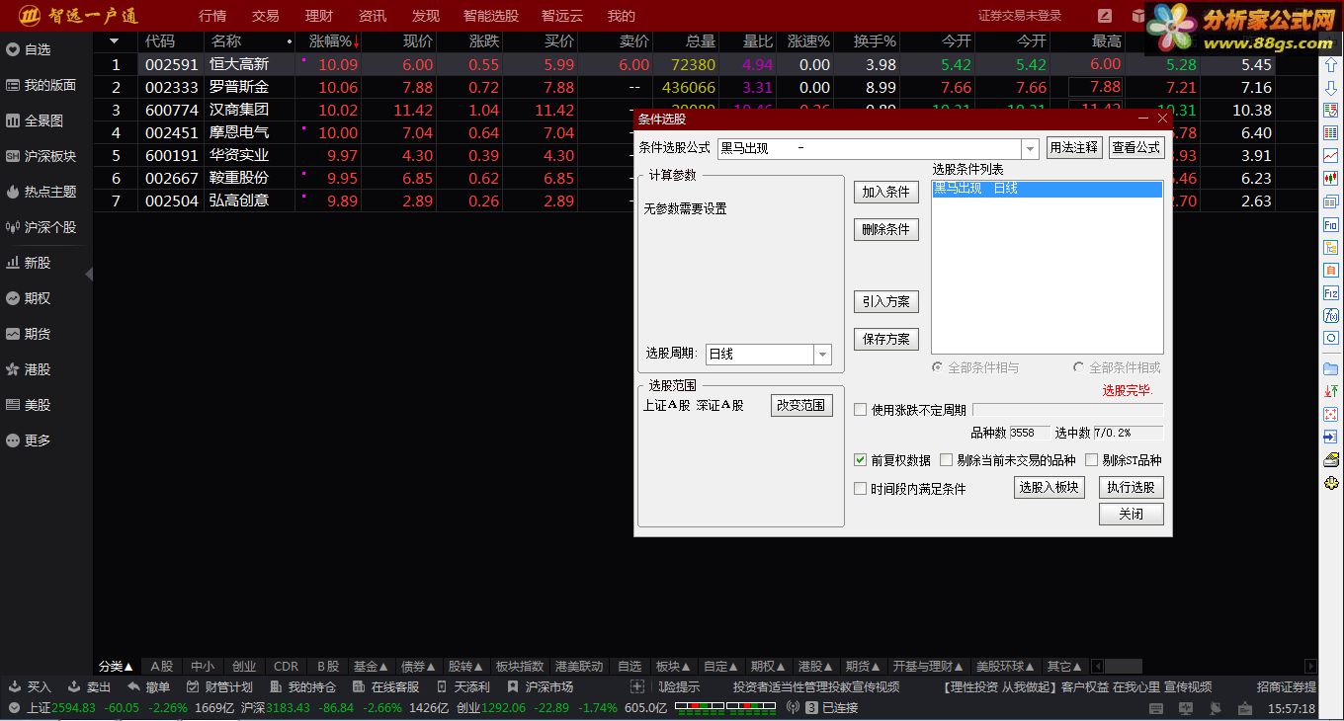Sort by the 涨幅% column header
This screenshot has height=721, width=1344.
click(x=330, y=41)
